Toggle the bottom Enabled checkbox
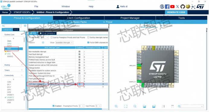Viewport: 209px width, 112px height. point(53,106)
